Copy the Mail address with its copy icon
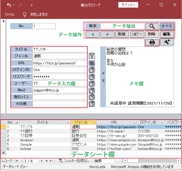The width and height of the screenshot is (182, 171). pos(92,91)
